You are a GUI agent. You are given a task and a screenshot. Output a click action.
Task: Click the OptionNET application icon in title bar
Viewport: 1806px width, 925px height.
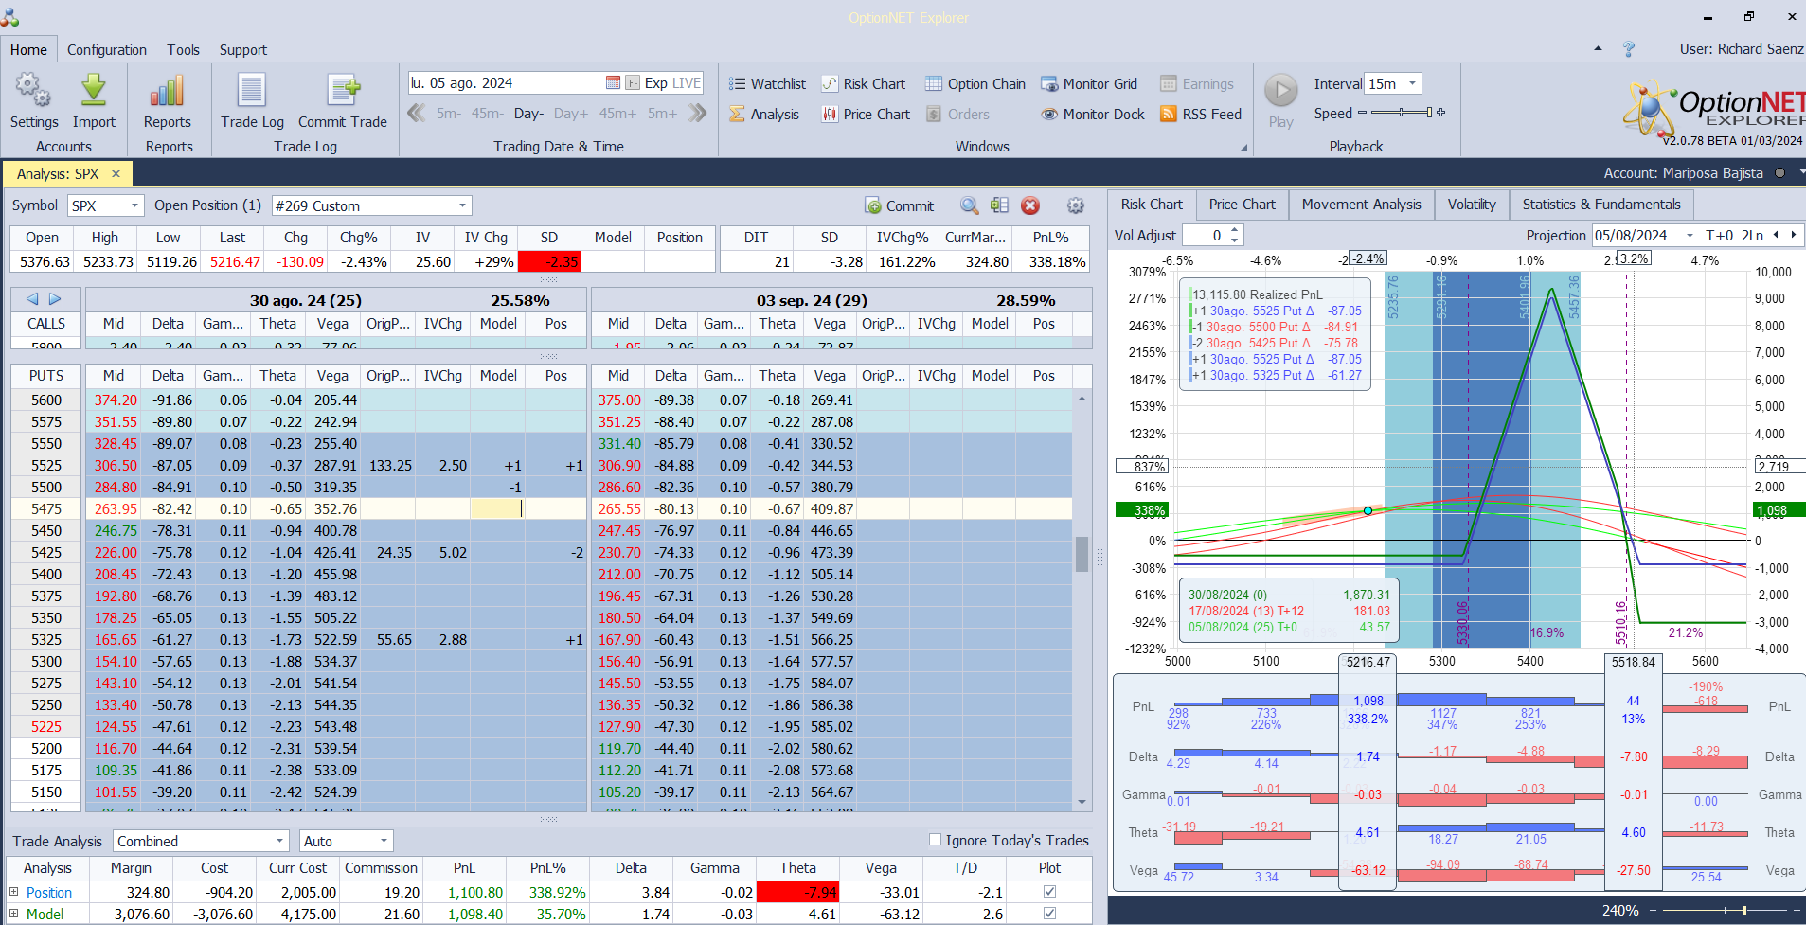pos(10,16)
